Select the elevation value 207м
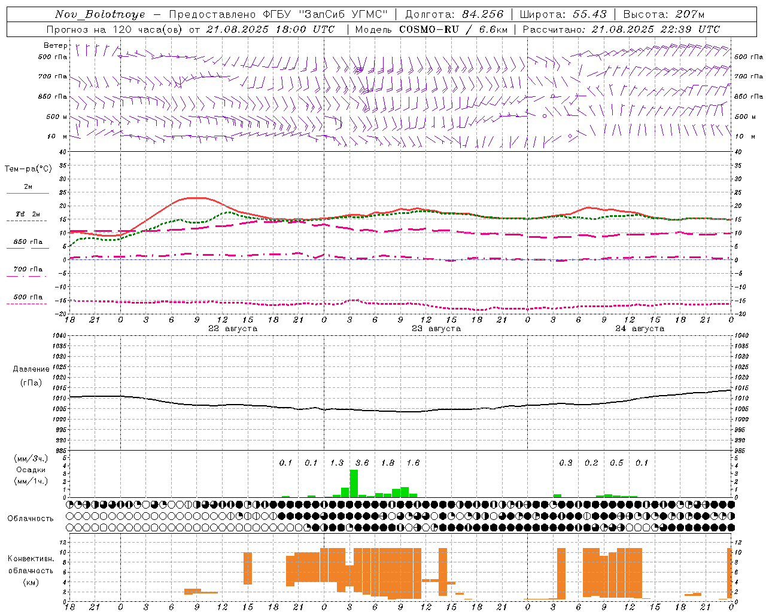Screen dimensions: 766x612 click(x=690, y=14)
